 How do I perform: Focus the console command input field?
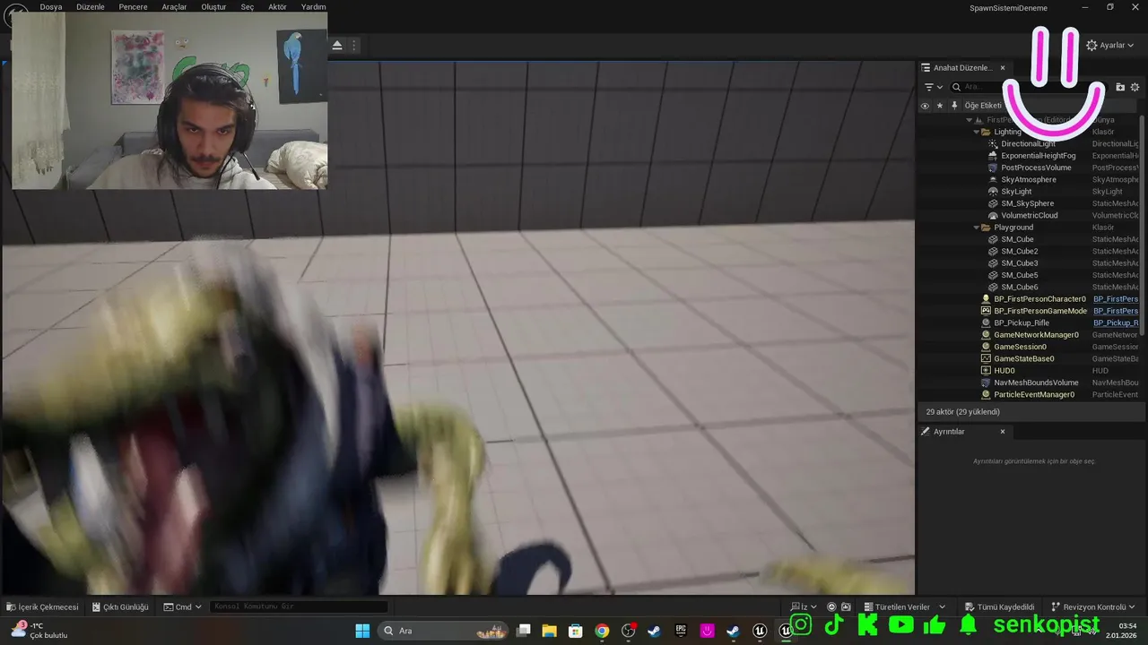(299, 606)
